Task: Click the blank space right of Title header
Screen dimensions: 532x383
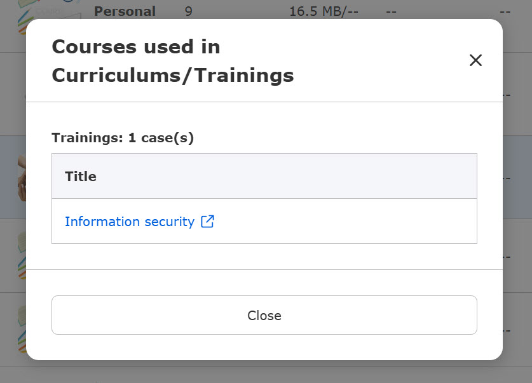Action: coord(287,176)
